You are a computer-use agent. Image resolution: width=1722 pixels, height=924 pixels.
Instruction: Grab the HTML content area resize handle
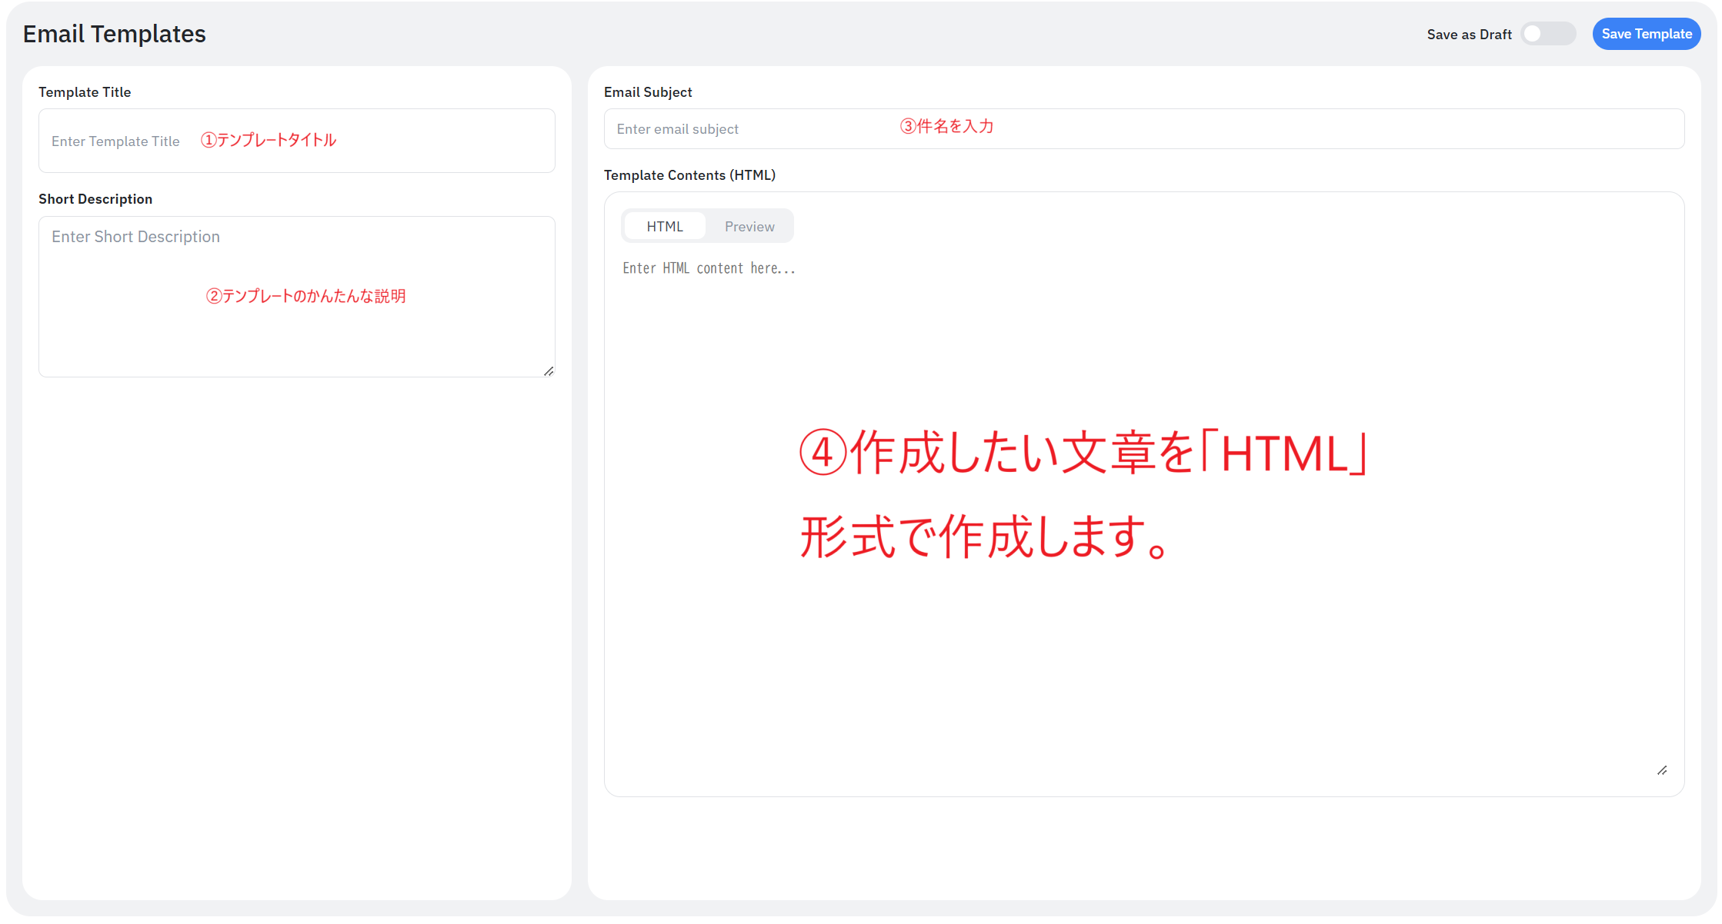click(x=1662, y=770)
